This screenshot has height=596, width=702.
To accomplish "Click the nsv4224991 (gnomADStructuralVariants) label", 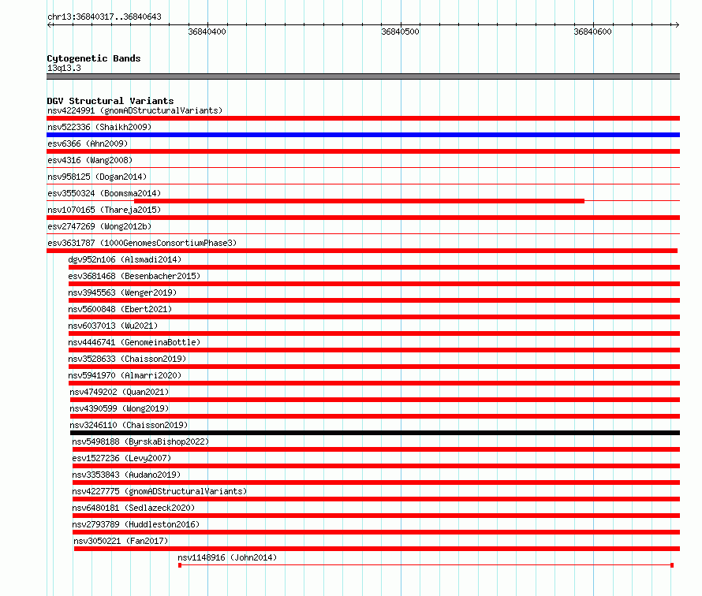I will click(x=135, y=110).
